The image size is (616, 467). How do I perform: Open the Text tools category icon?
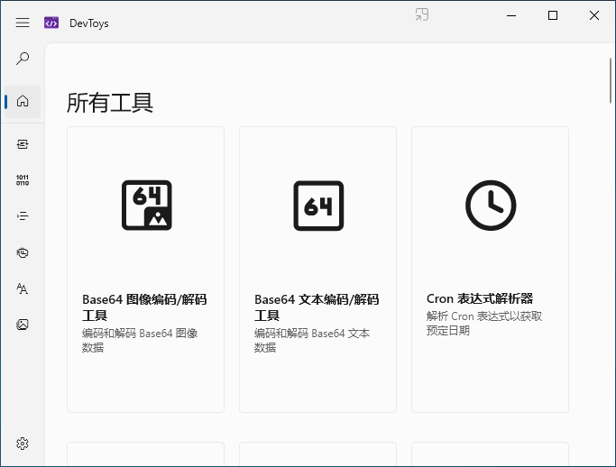tap(23, 288)
